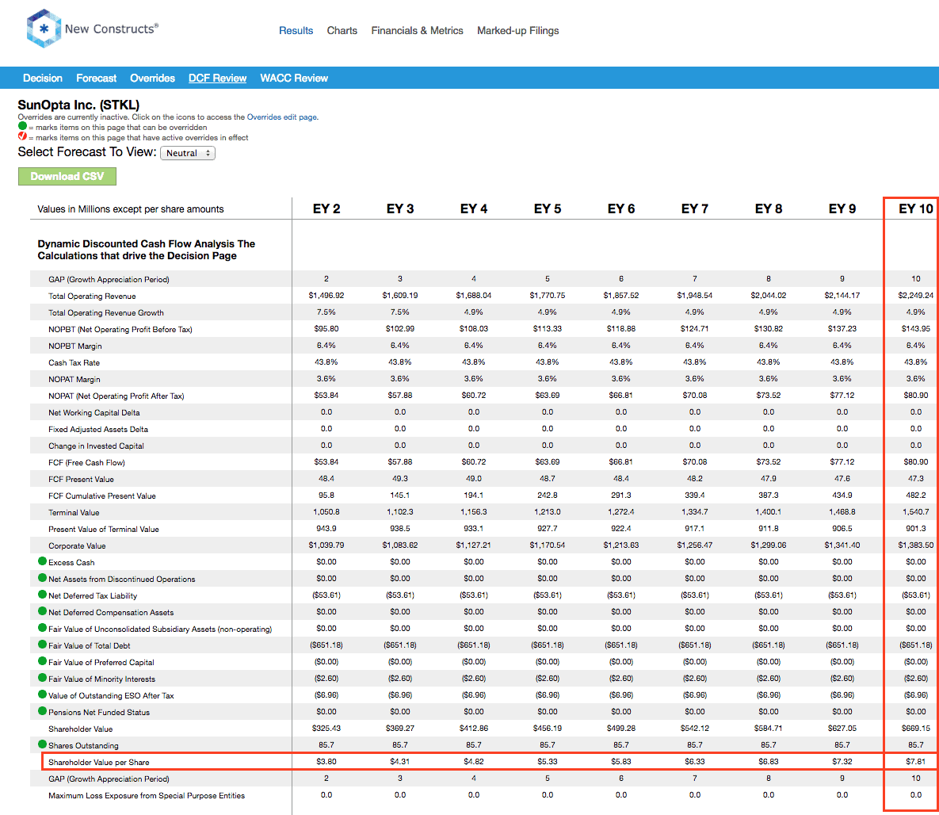This screenshot has height=815, width=939.
Task: Open Marked-up Filings navigation item
Action: (518, 31)
